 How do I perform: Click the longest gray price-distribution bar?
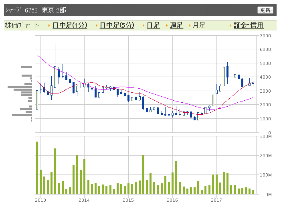[20, 87]
